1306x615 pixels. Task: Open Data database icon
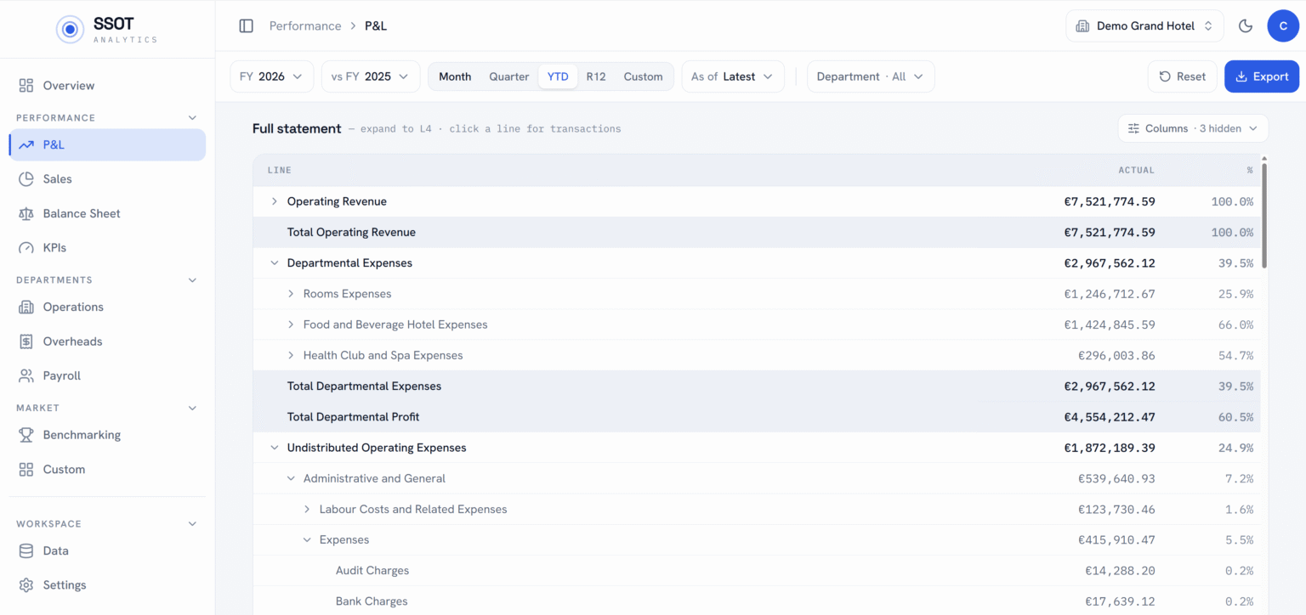pyautogui.click(x=26, y=550)
